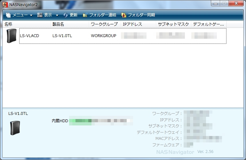Refresh the list with the 更新 label
This screenshot has width=246, height=160.
(74, 15)
